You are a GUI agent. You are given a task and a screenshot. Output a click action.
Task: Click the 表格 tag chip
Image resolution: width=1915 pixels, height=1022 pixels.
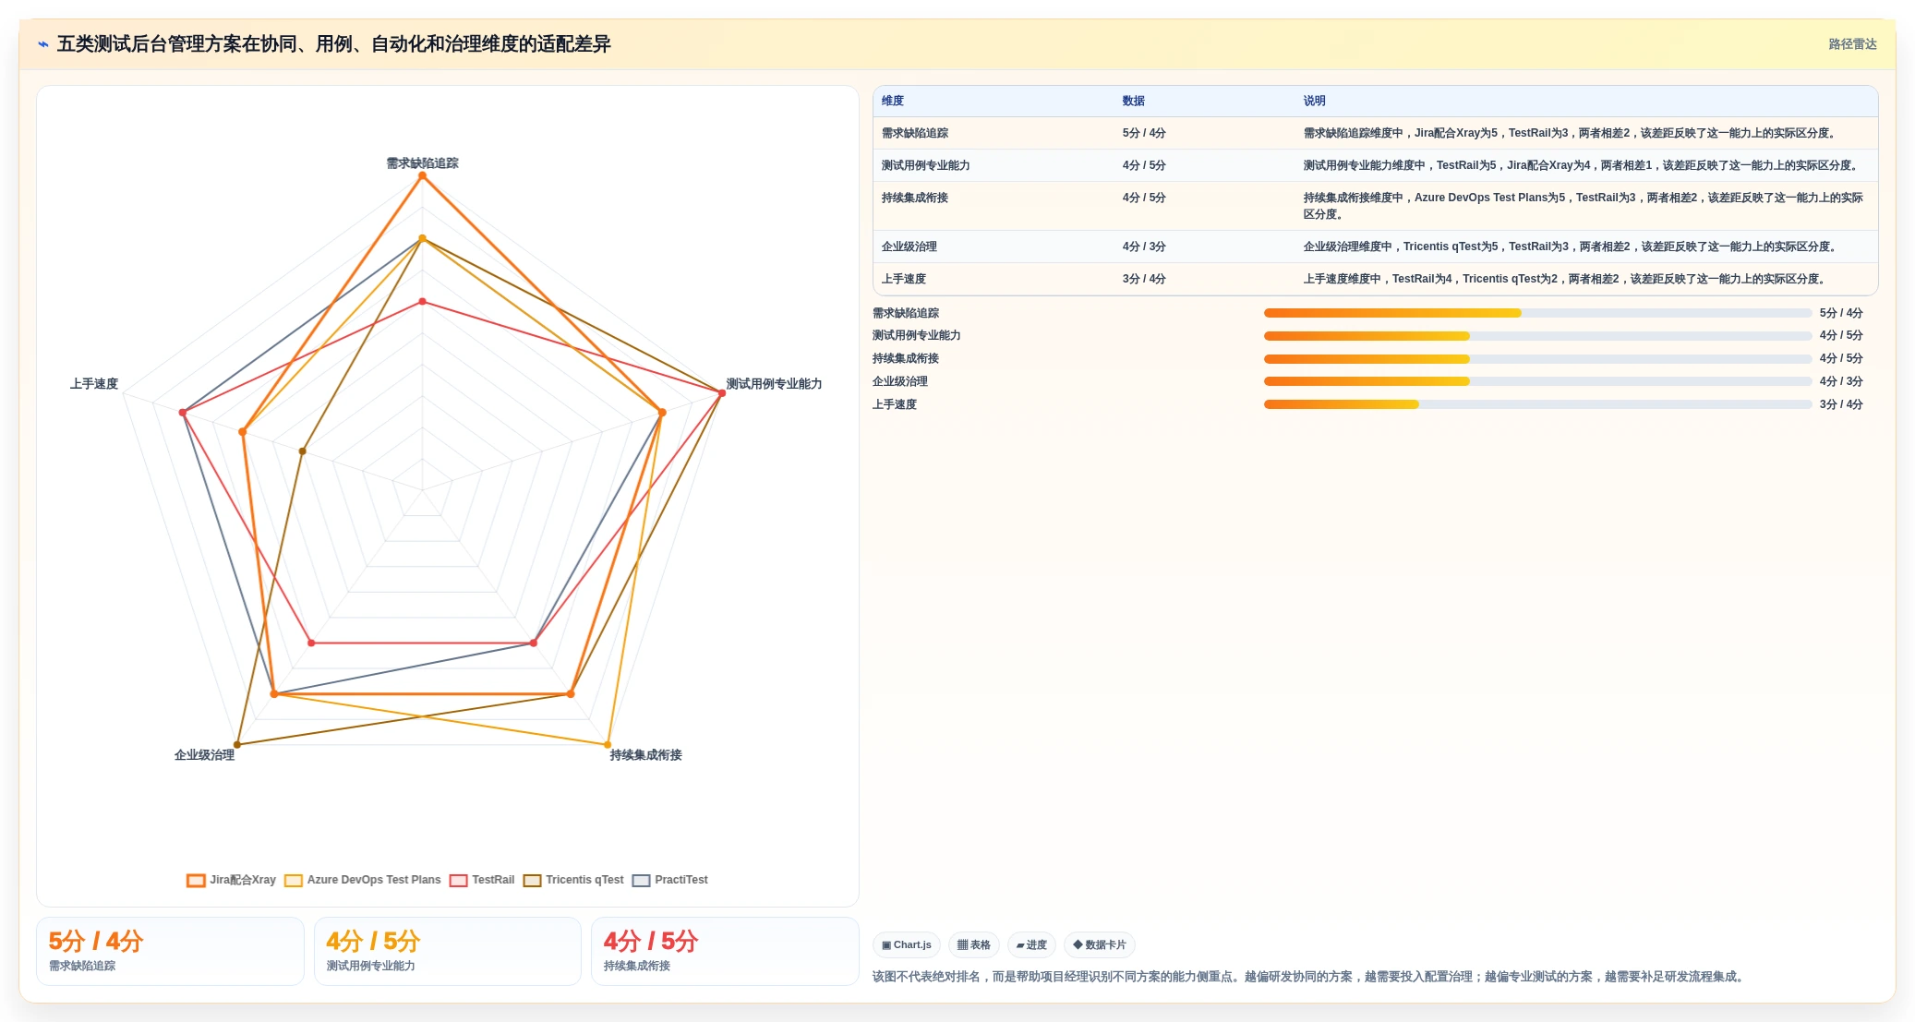coord(974,944)
